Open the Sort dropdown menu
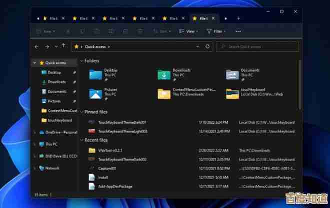This screenshot has height=208, width=330. coord(163,31)
